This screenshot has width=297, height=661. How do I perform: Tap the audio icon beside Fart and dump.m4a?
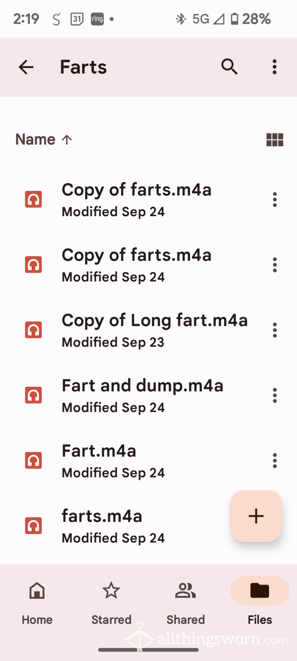point(33,395)
